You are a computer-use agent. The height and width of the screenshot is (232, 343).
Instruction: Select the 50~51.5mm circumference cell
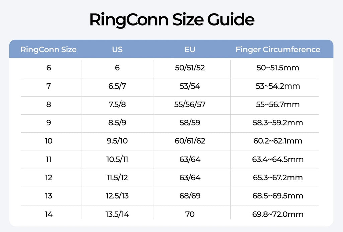click(x=277, y=68)
